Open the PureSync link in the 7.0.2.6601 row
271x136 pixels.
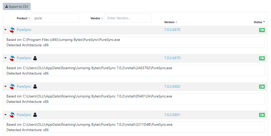[x=24, y=115]
